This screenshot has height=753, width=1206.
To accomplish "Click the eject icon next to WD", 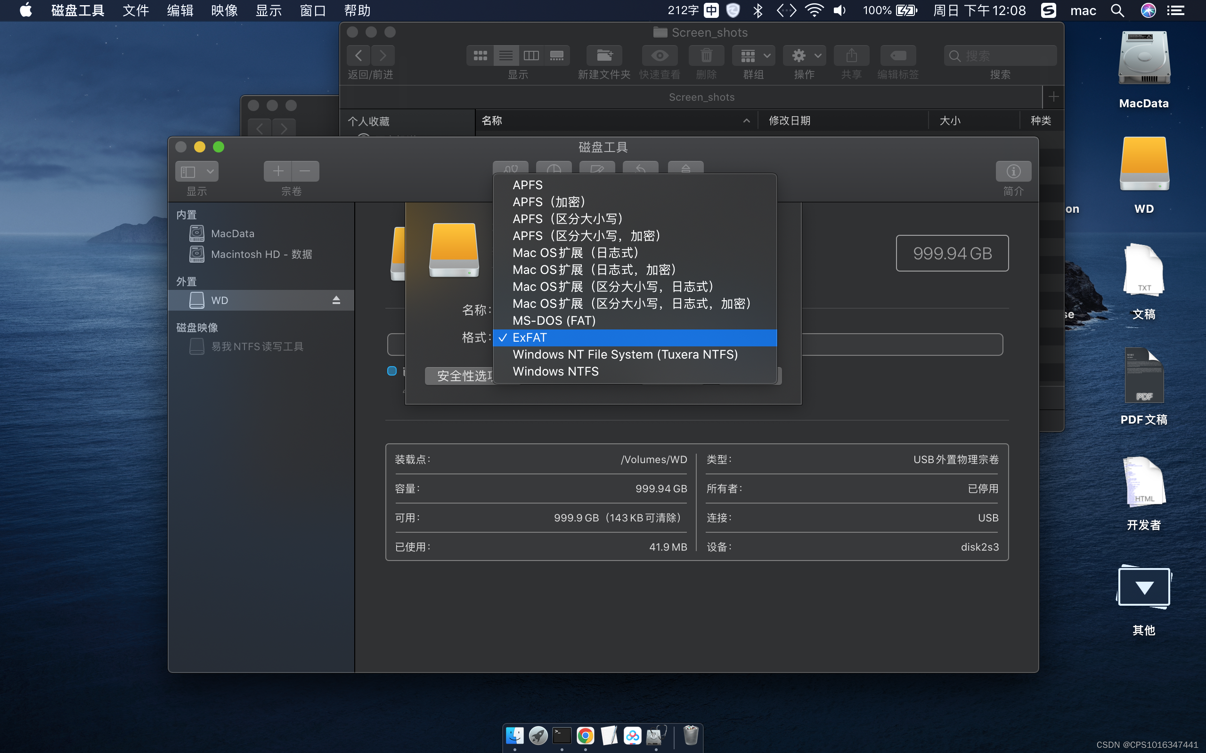I will click(336, 300).
